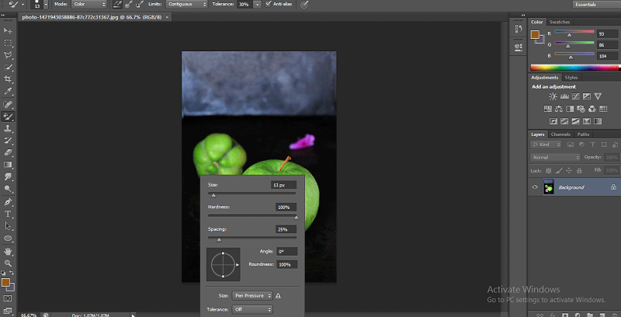Open the Mode dropdown set to Color

click(x=88, y=4)
